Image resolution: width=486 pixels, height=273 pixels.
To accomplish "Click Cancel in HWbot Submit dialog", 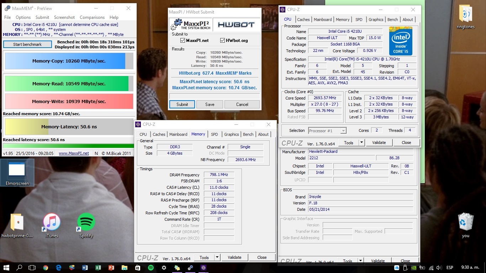I will pos(242,105).
